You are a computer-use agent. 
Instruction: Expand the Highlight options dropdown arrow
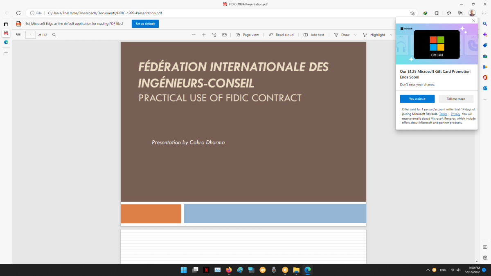coord(391,35)
